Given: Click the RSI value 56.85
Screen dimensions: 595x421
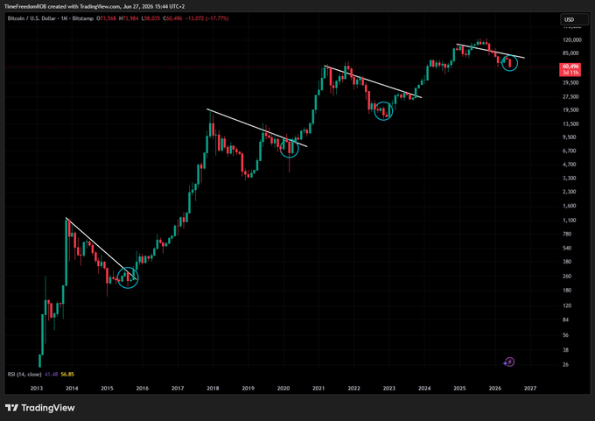Looking at the screenshot, I should pyautogui.click(x=67, y=375).
